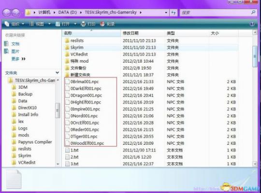This screenshot has width=261, height=193.
Task: Select 新建文件夹 folder icon
Action: [67, 75]
